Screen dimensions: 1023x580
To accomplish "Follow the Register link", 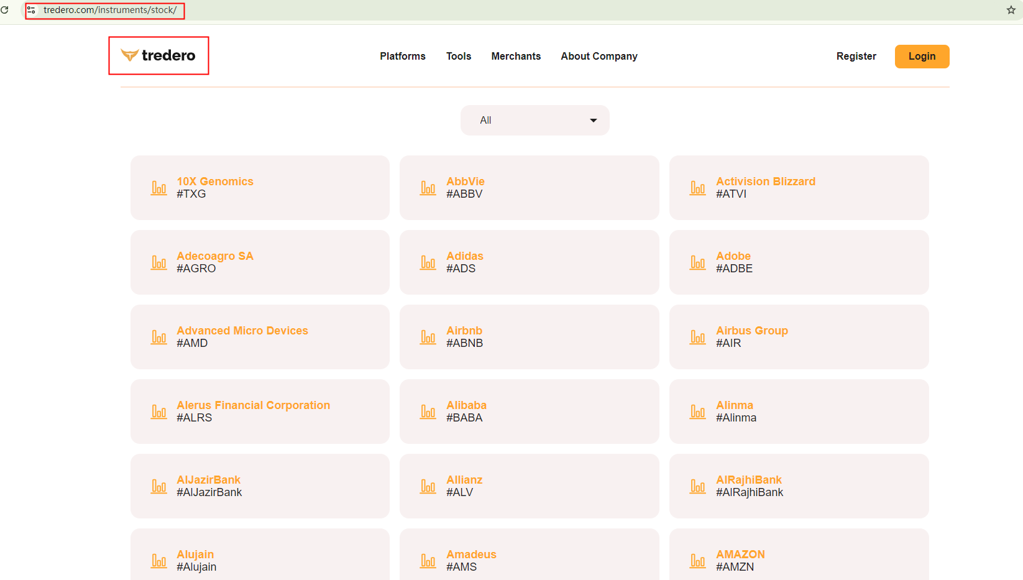I will click(x=856, y=57).
